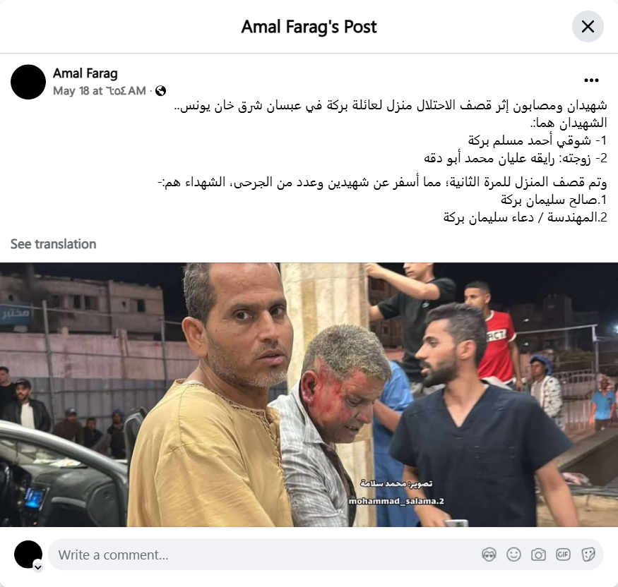
Task: Click the Amal Farag author name
Action: coord(85,73)
